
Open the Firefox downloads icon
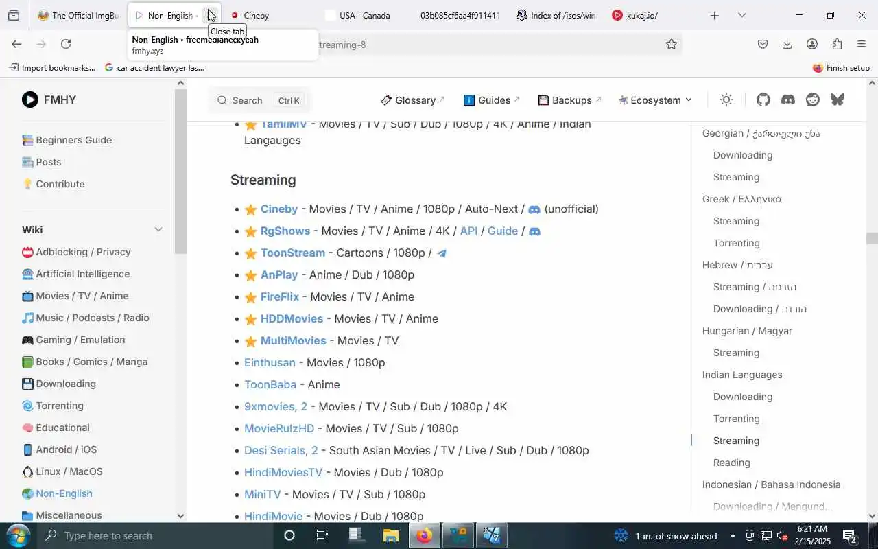coord(787,44)
